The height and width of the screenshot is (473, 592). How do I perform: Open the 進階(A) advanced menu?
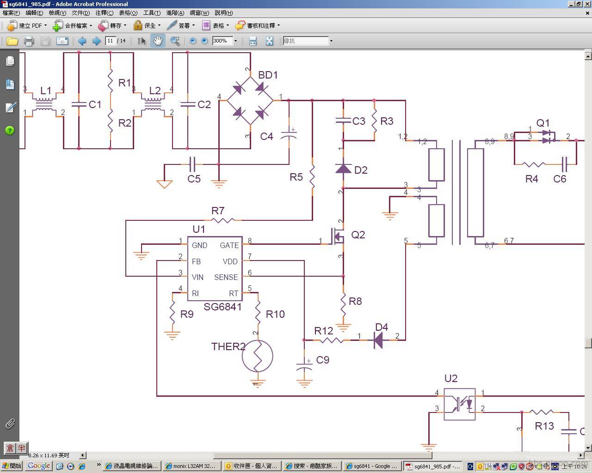(x=175, y=13)
